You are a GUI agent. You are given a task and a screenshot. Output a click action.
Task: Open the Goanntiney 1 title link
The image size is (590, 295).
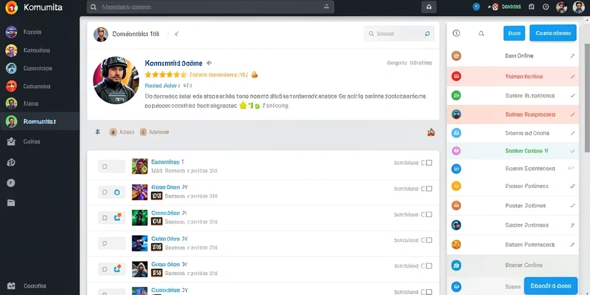[168, 162]
